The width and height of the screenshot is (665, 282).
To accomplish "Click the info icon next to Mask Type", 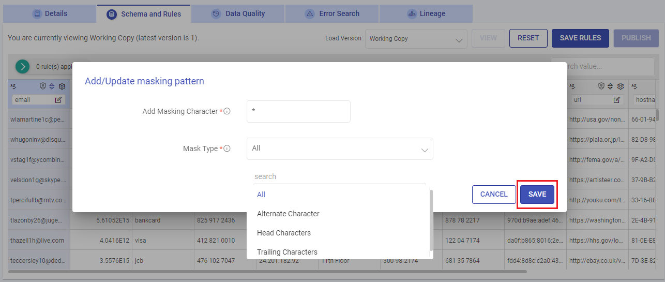I will tap(227, 149).
